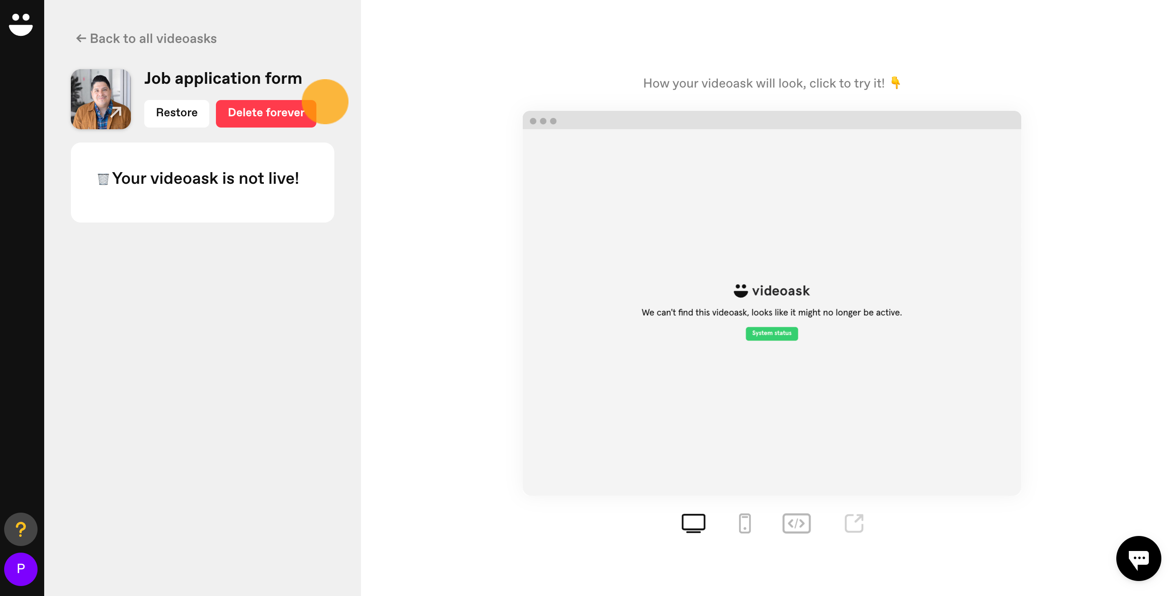This screenshot has width=1173, height=596.
Task: Select the embed code preview icon
Action: pyautogui.click(x=796, y=523)
